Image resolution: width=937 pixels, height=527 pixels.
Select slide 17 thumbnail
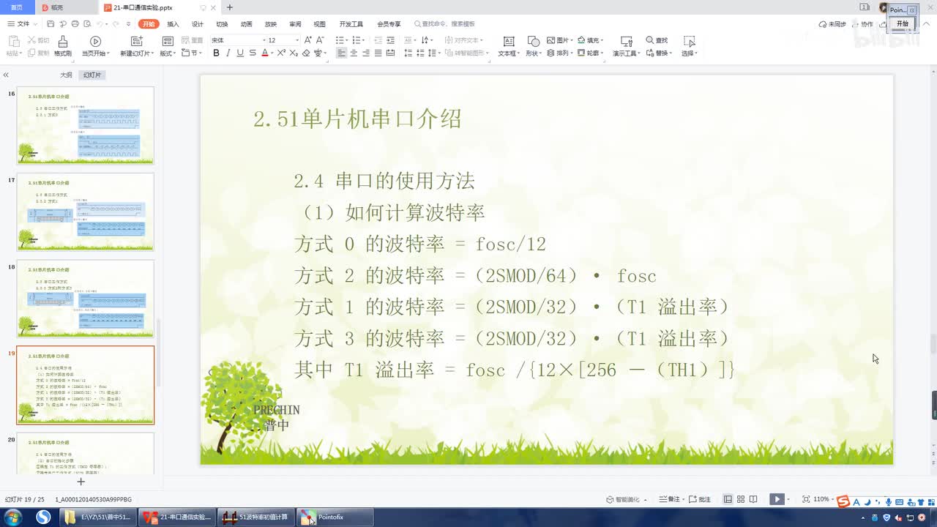coord(86,212)
